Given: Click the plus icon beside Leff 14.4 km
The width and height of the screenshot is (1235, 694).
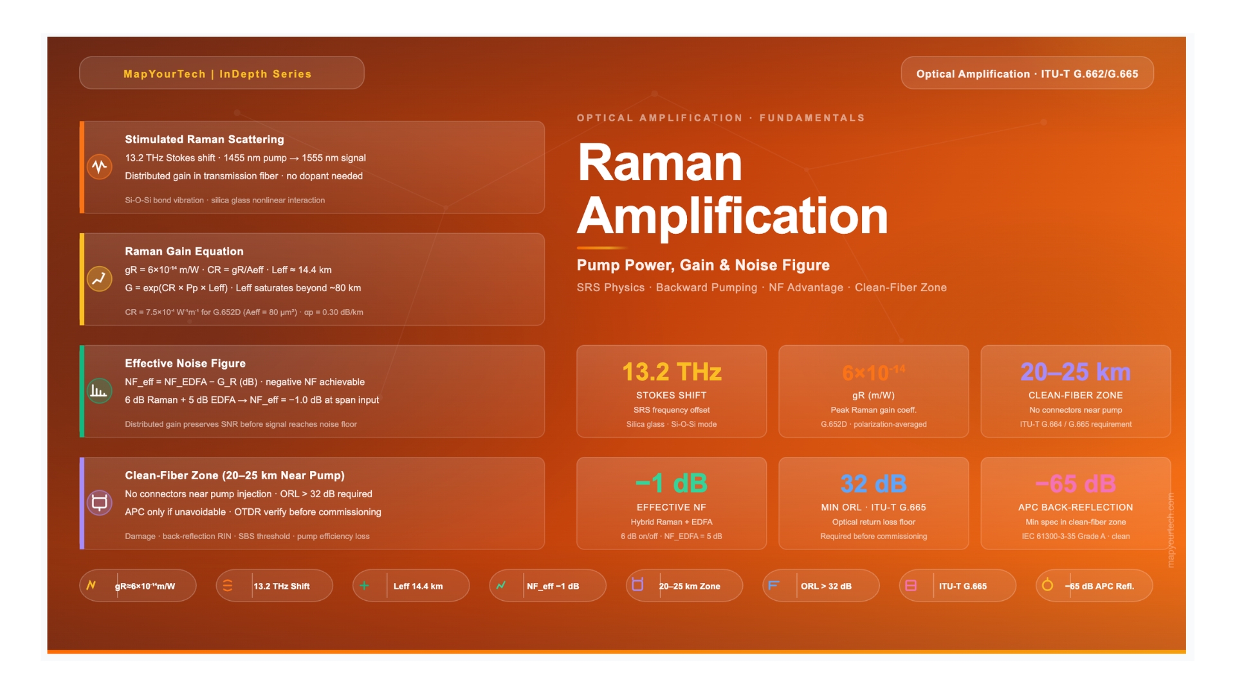Looking at the screenshot, I should click(x=364, y=585).
